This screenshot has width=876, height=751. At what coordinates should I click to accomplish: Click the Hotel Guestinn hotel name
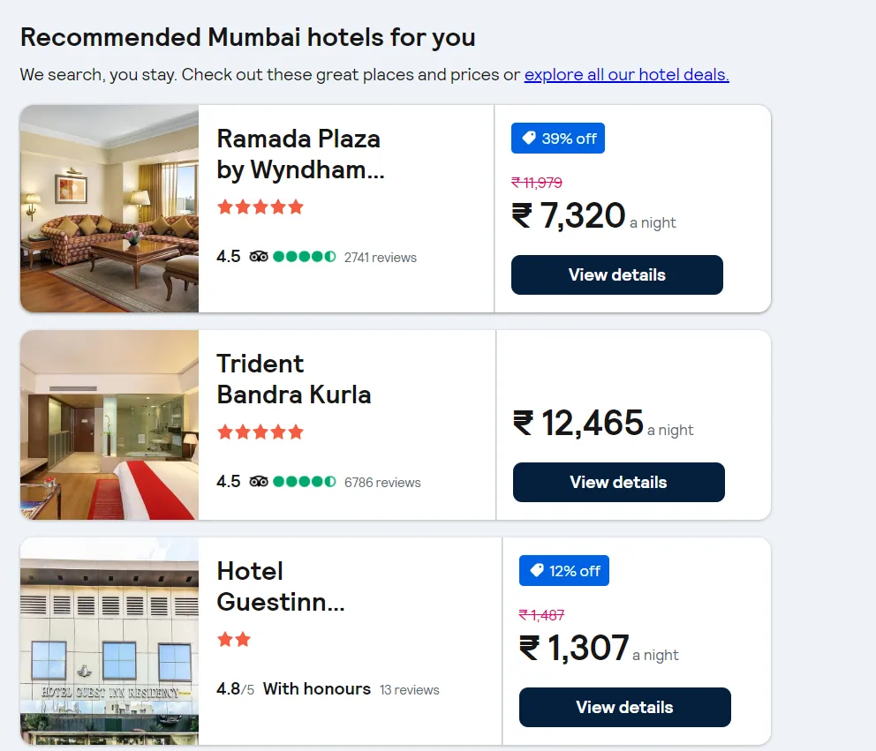[x=280, y=587]
